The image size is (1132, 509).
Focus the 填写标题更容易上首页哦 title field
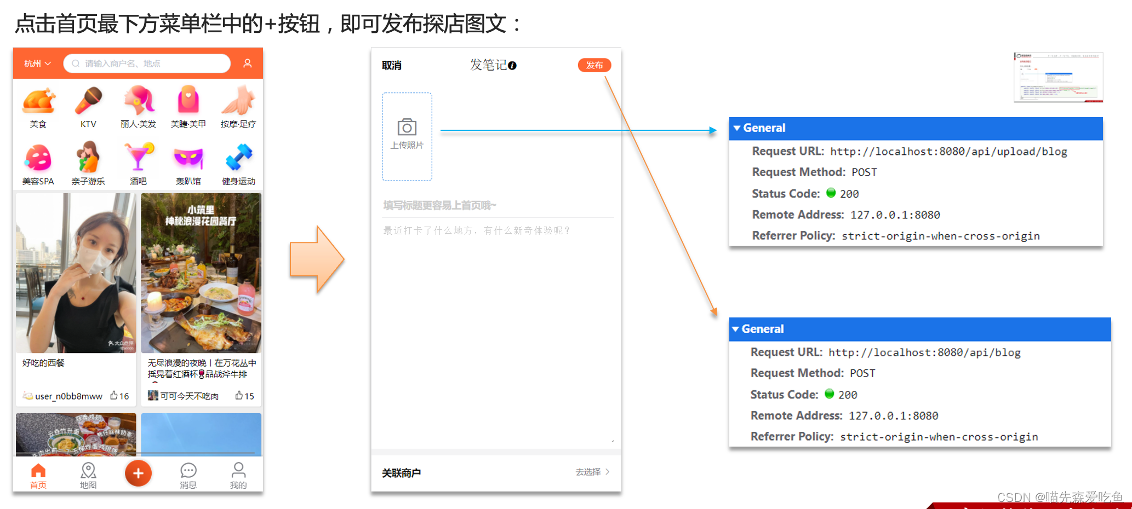coord(498,205)
